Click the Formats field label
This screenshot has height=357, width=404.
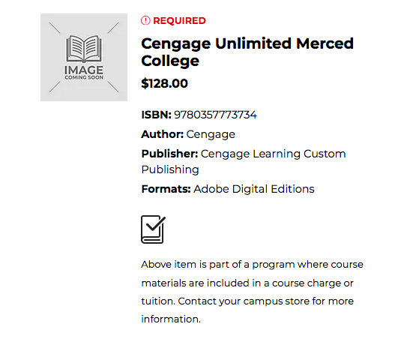166,189
